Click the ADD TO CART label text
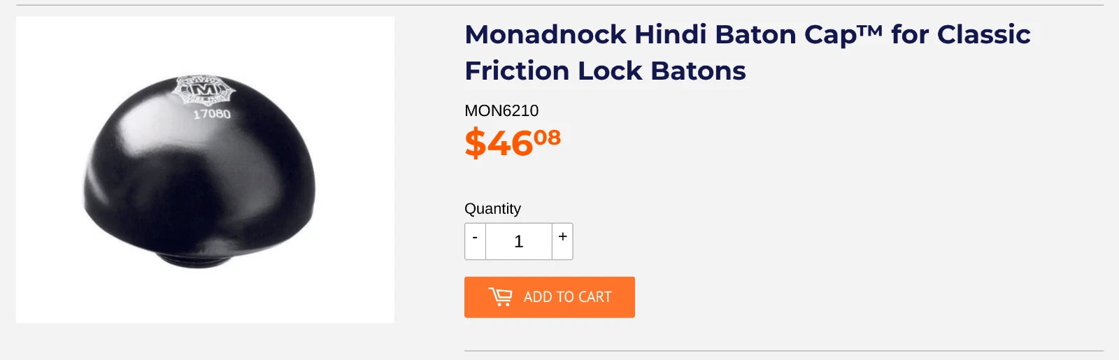 (567, 297)
